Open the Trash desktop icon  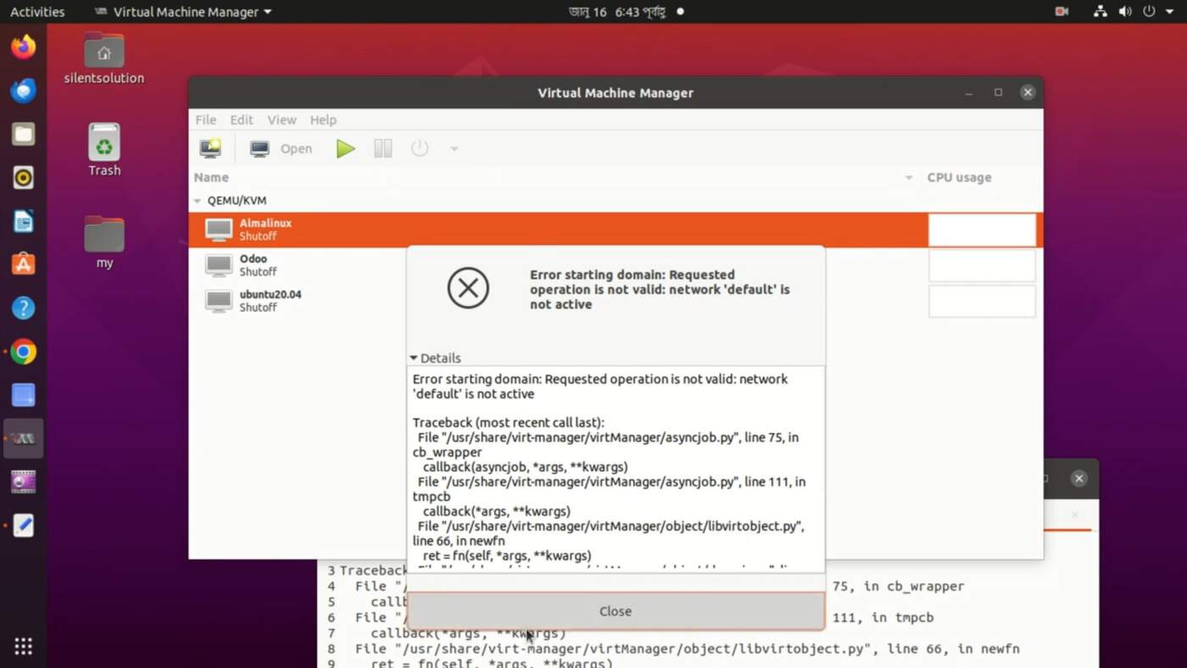pyautogui.click(x=104, y=150)
